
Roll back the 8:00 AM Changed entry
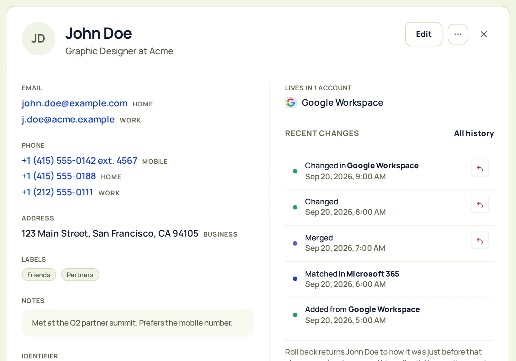coord(480,204)
